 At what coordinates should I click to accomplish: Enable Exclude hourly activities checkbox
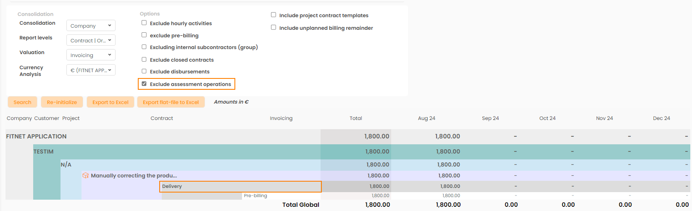144,23
